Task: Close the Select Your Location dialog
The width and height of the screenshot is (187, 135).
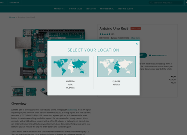Action: tap(137, 43)
